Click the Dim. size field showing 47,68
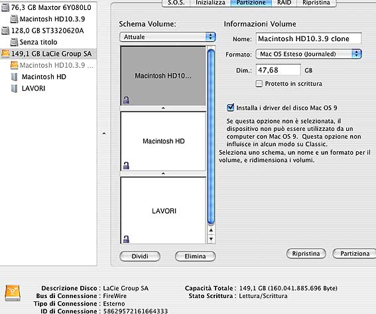 (x=278, y=70)
